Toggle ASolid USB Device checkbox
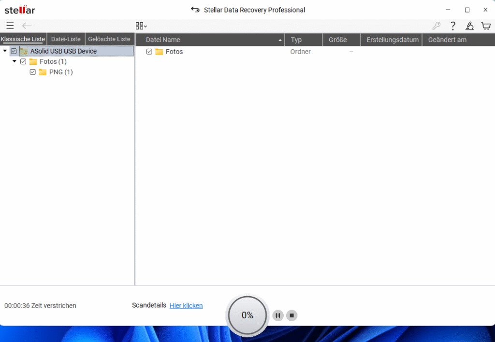Image resolution: width=495 pixels, height=342 pixels. pos(14,51)
